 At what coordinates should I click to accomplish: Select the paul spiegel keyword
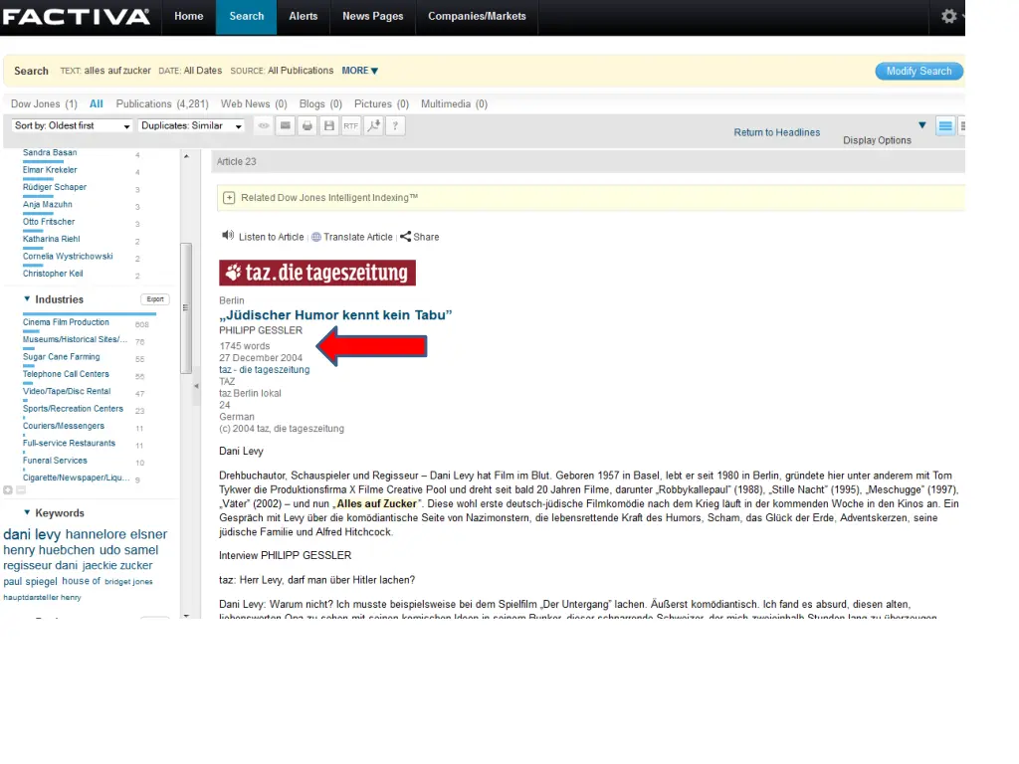coord(30,581)
